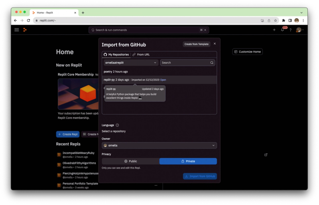
Task: Switch to From URL tab
Action: tap(141, 55)
